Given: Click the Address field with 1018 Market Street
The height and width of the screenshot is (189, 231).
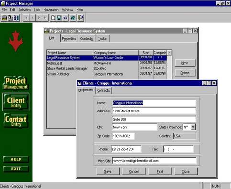Looking at the screenshot, I should [x=154, y=111].
